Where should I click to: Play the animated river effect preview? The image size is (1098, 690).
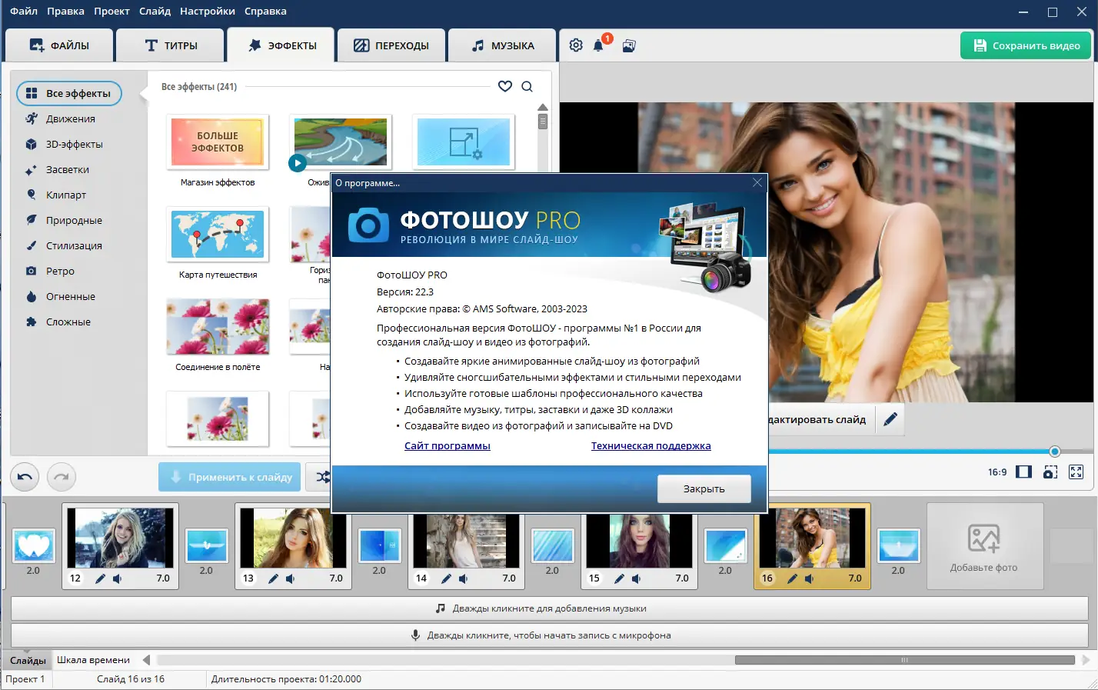click(x=298, y=162)
